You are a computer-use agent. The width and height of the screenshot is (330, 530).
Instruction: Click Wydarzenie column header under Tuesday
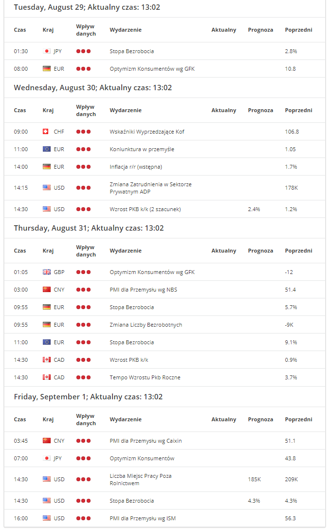tap(126, 30)
